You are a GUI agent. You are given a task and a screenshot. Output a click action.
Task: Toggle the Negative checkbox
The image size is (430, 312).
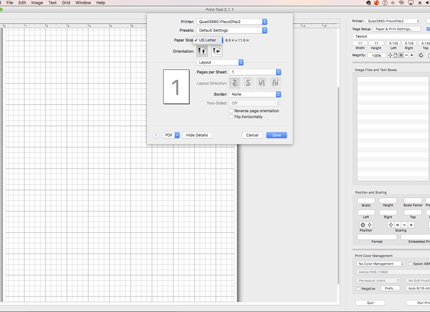coord(358,289)
